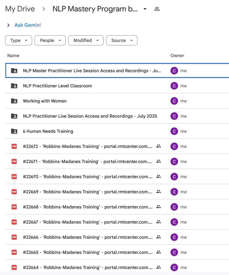Select file #22669 Robbins-Madanes Training
This screenshot has height=275, width=229.
point(87,192)
